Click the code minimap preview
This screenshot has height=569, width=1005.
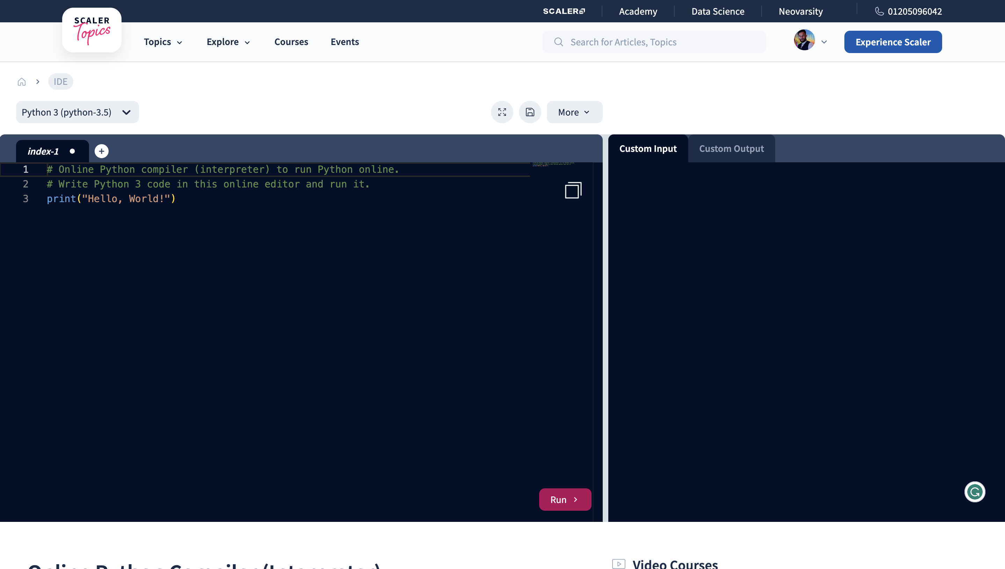pyautogui.click(x=553, y=164)
